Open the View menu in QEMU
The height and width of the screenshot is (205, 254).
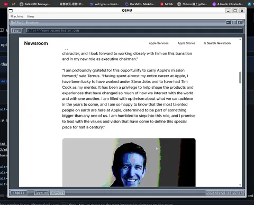[31, 16]
